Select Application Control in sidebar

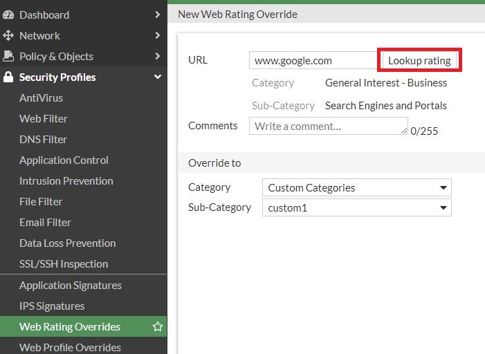64,160
